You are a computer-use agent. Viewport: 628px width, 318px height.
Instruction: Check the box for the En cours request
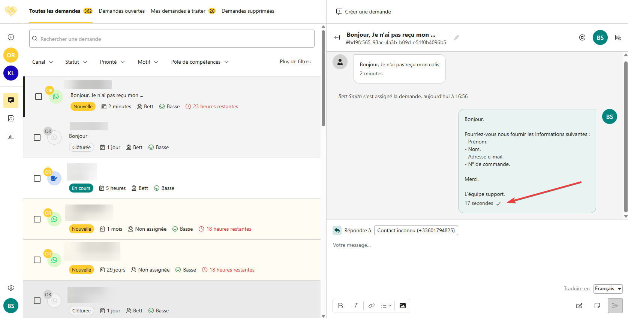point(37,178)
